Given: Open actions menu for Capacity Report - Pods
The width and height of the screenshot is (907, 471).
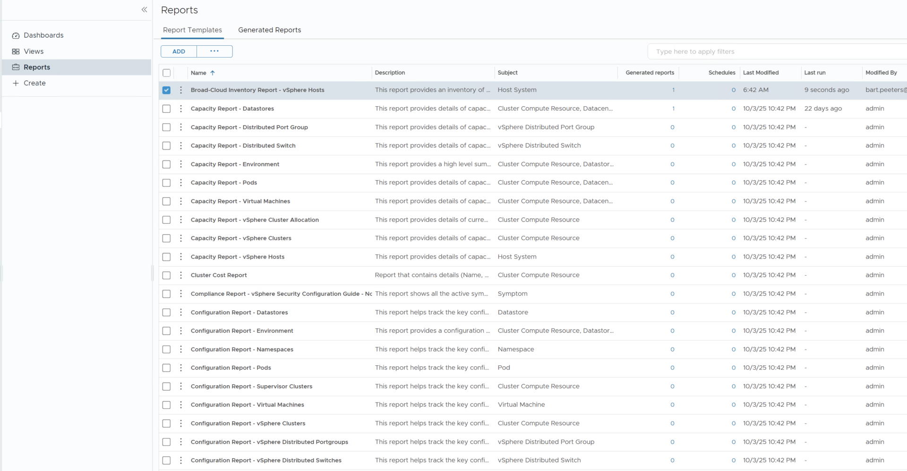Looking at the screenshot, I should tap(181, 183).
